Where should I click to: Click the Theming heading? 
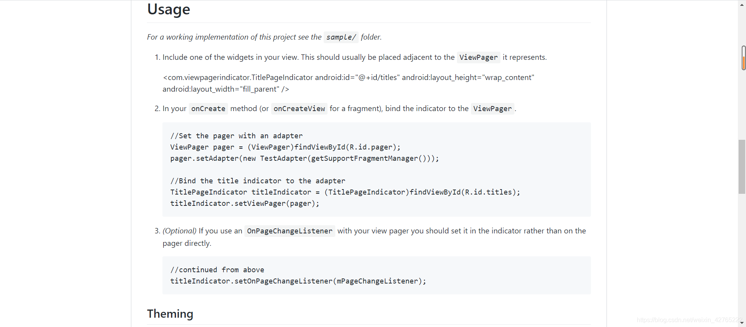point(170,314)
